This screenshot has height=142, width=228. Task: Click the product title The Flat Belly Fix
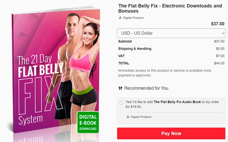coord(170,8)
